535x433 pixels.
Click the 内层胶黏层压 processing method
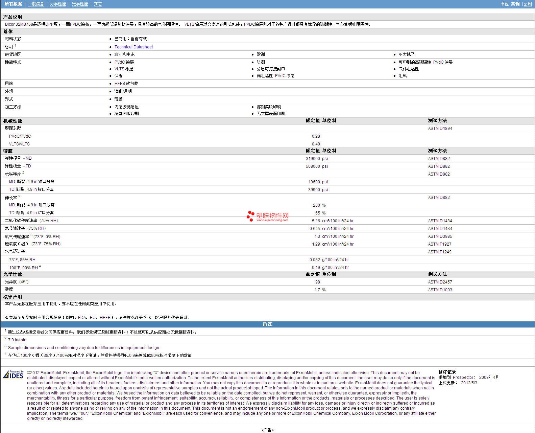tap(126, 107)
